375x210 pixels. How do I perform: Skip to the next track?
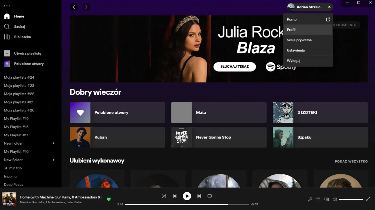(199, 196)
